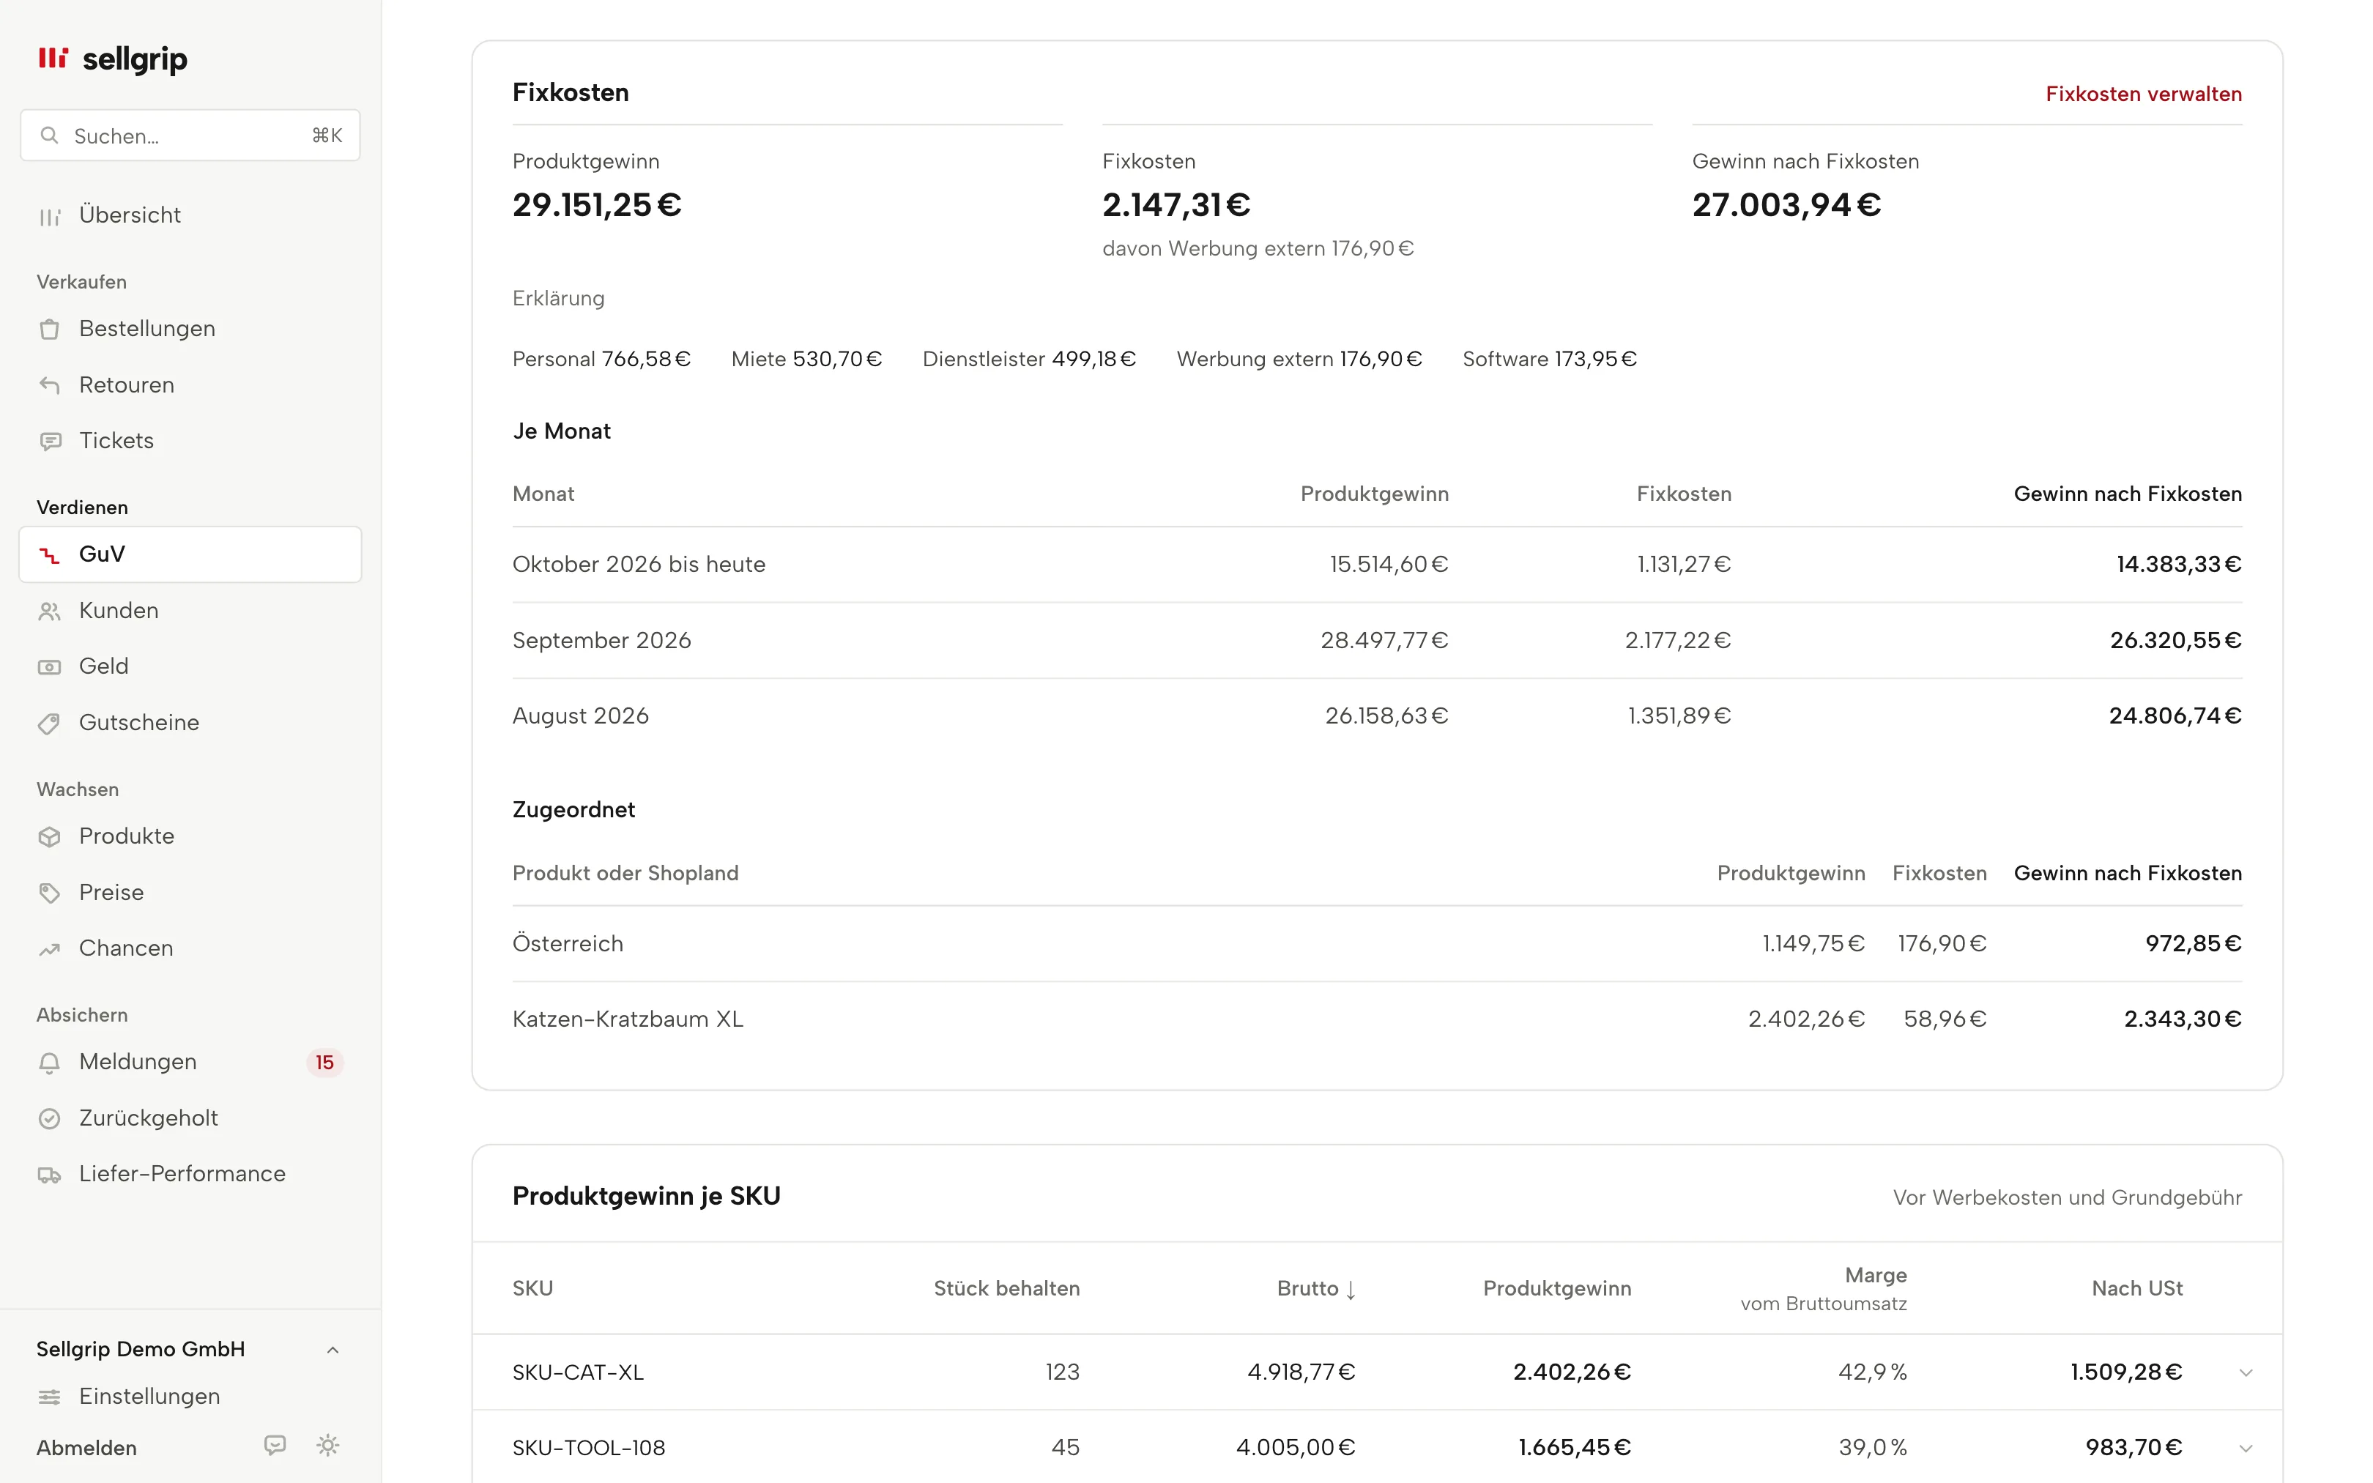This screenshot has height=1483, width=2373.
Task: Click the Einstellungen sliders icon
Action: (x=50, y=1397)
